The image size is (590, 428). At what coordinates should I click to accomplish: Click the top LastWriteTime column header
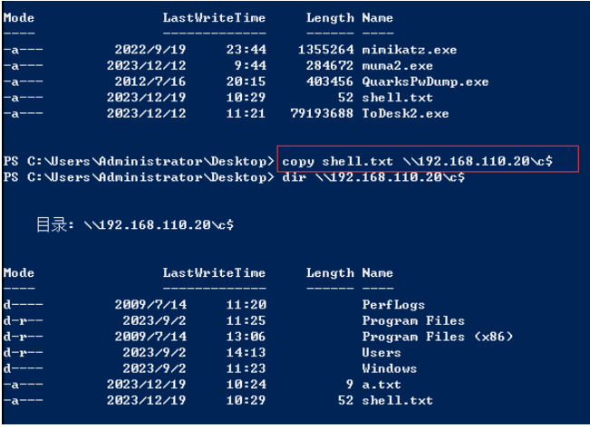[214, 18]
